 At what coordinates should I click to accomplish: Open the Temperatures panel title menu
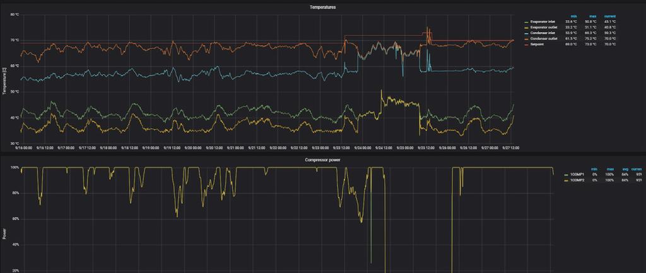(x=322, y=7)
